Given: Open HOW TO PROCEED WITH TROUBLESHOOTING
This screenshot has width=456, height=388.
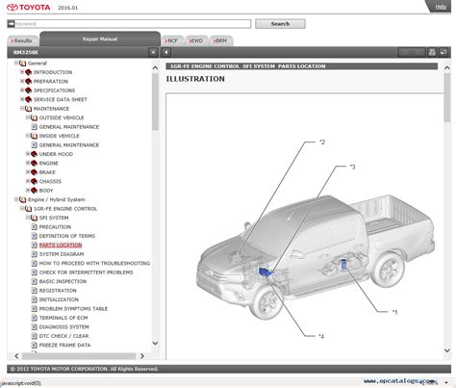Looking at the screenshot, I should (94, 263).
